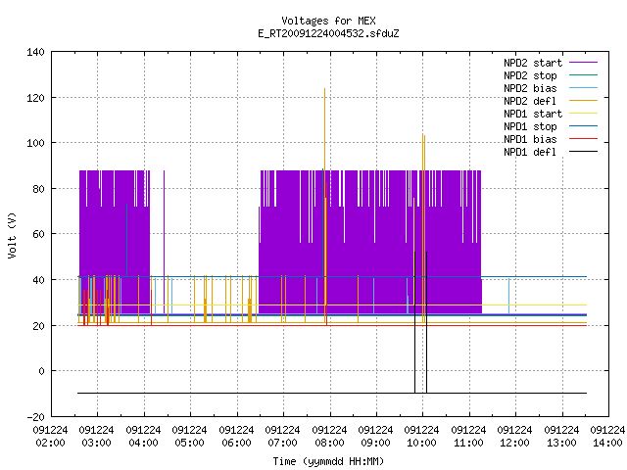This screenshot has height=470, width=627.
Task: Click the green NPD2 stop legend line sample
Action: point(583,74)
